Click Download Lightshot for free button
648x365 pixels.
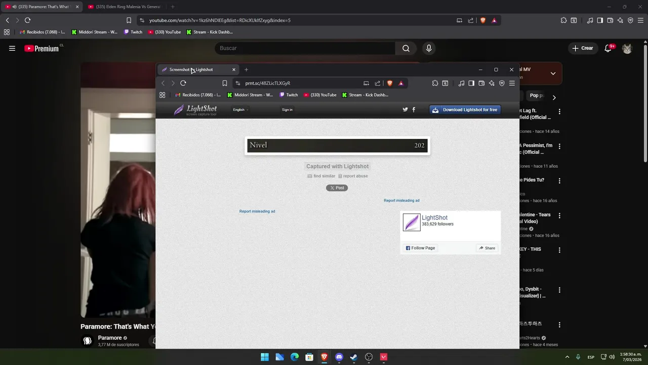coord(465,109)
